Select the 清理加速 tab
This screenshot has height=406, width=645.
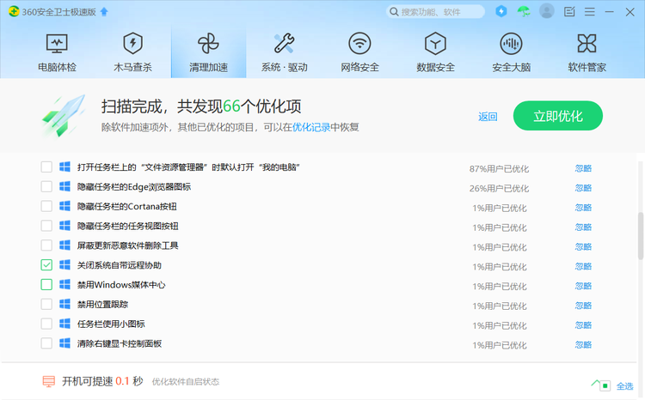coord(209,52)
